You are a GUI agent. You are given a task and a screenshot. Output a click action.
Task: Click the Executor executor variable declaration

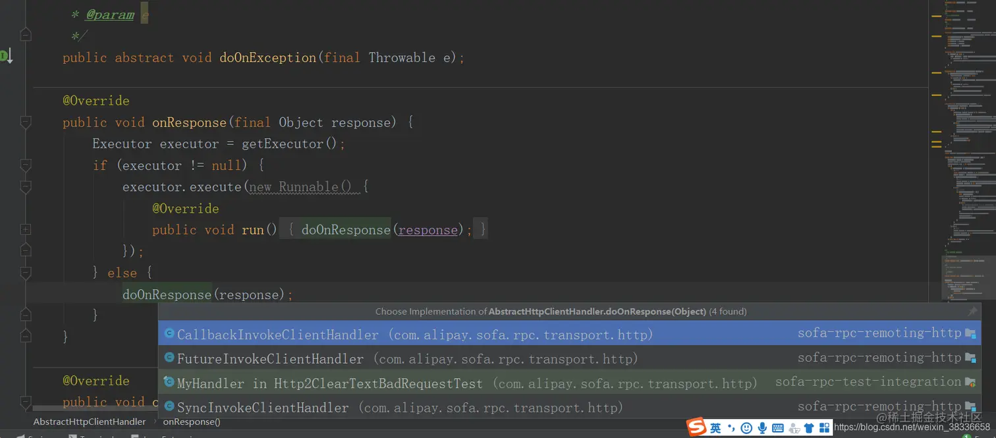pyautogui.click(x=155, y=144)
